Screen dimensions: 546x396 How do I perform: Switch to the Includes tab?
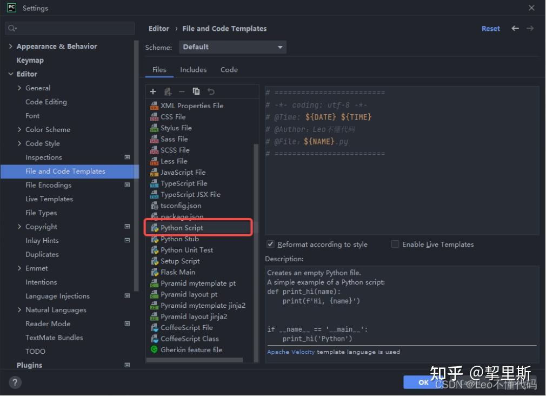click(x=193, y=69)
